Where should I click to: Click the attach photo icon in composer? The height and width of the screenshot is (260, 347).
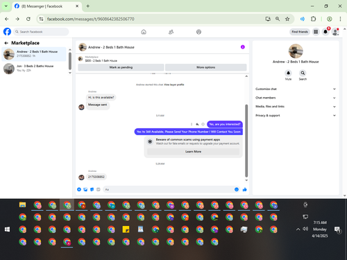85,189
